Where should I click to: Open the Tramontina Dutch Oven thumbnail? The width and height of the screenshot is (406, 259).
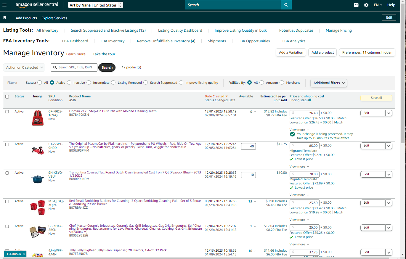38,178
